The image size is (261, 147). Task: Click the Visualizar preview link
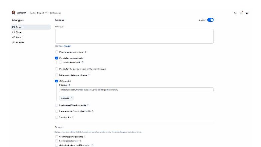(x=67, y=46)
